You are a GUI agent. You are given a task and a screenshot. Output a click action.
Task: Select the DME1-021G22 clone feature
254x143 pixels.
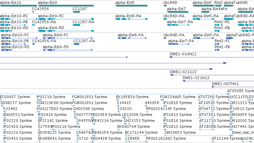tap(212, 75)
